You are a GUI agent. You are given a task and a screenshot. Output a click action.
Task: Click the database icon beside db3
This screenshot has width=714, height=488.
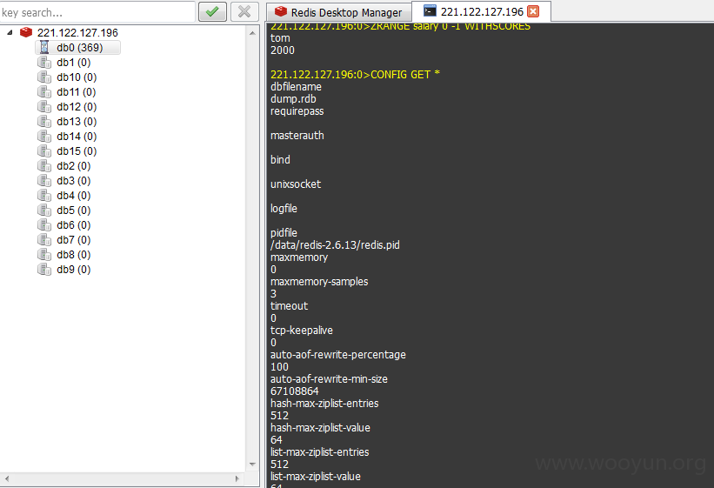44,181
